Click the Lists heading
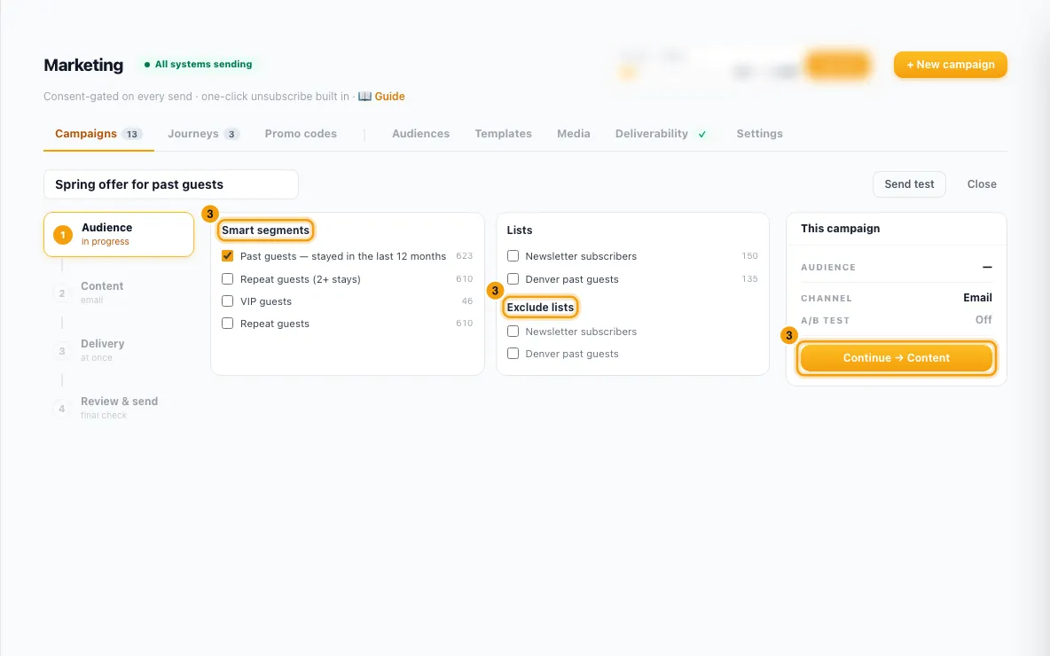The image size is (1050, 656). pos(519,230)
